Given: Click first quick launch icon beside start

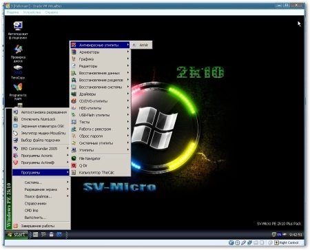Looking at the screenshot, I should click(35, 234).
